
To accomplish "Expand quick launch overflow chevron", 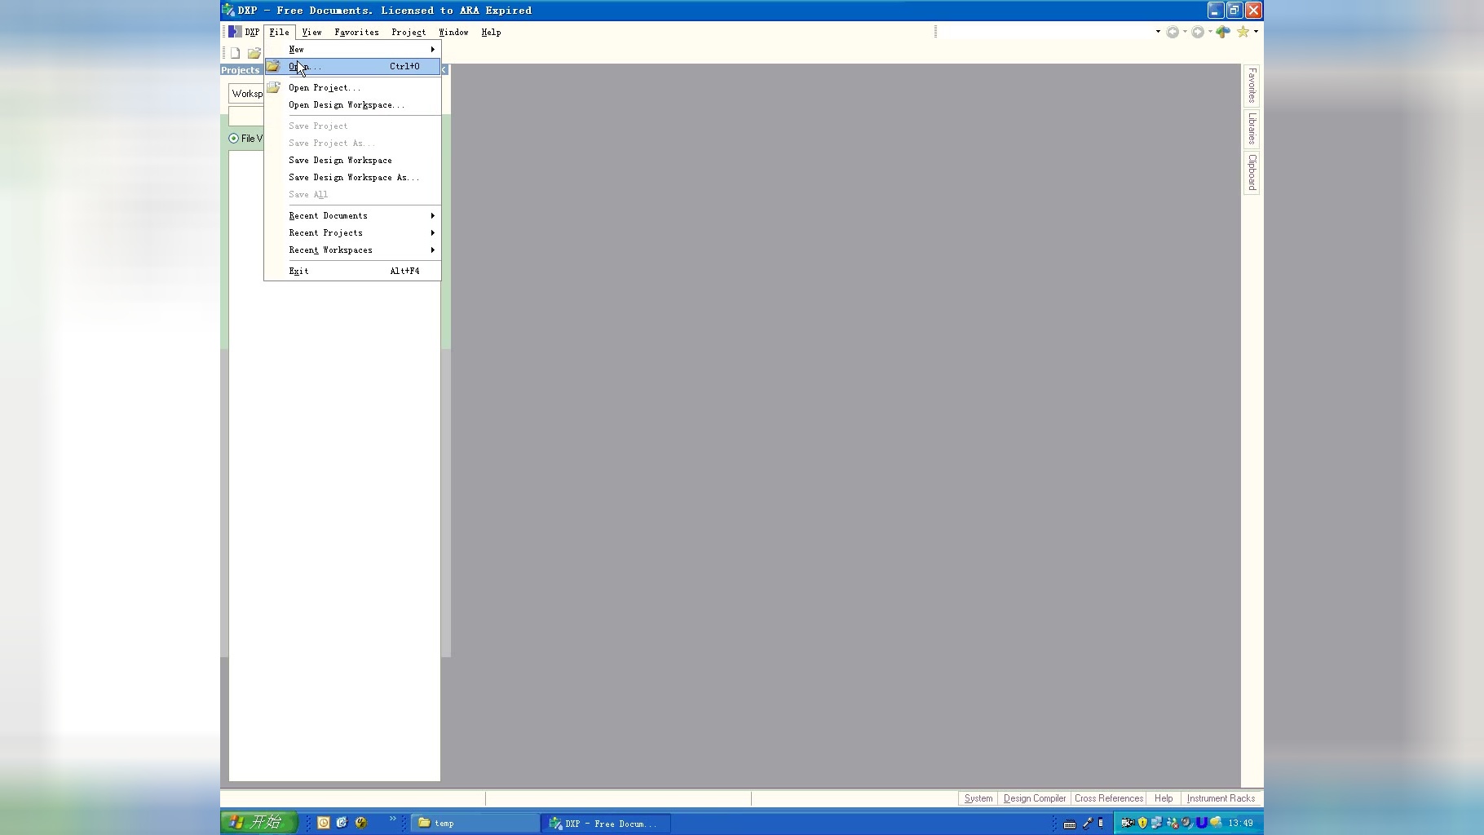I will point(392,819).
